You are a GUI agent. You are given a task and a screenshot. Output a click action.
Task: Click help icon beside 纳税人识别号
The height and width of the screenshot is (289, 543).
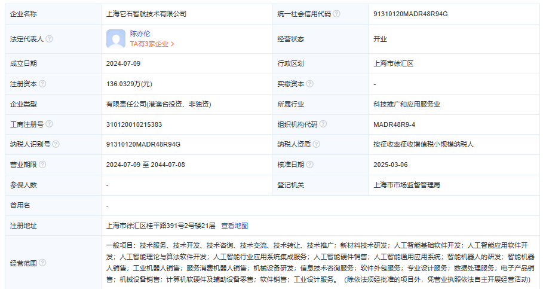56,144
